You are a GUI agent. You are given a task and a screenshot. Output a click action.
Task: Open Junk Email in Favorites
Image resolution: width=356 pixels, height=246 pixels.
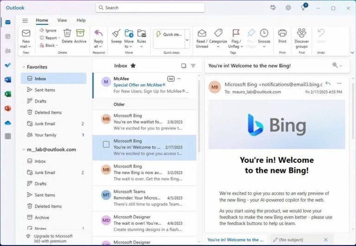click(x=54, y=123)
